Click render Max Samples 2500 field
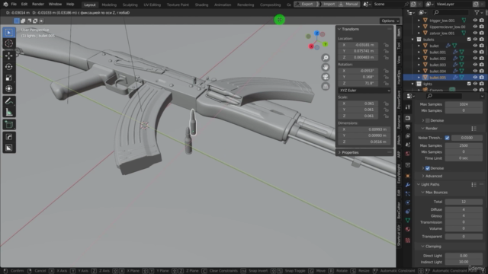Viewport: 488px width, 274px height. pos(464,145)
